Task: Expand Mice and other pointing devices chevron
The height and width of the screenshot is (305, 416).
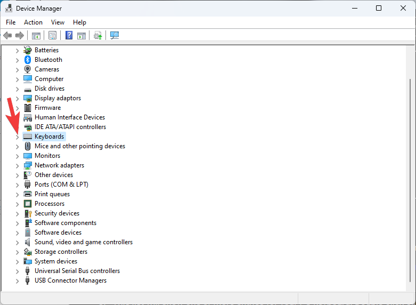Action: pyautogui.click(x=17, y=147)
